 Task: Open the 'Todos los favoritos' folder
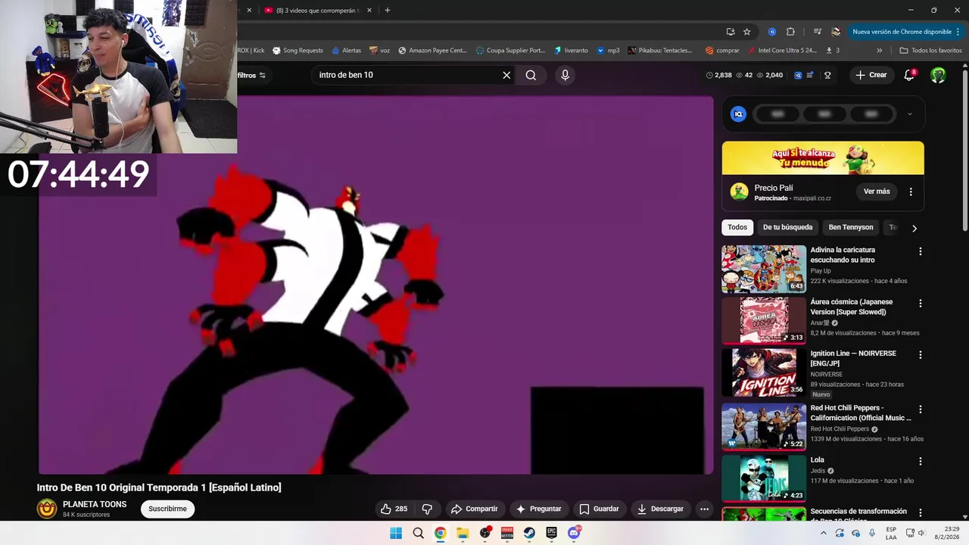tap(930, 51)
